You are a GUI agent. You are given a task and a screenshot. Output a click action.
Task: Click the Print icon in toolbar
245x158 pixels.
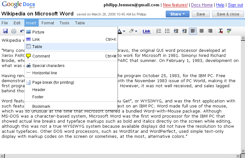14,31
